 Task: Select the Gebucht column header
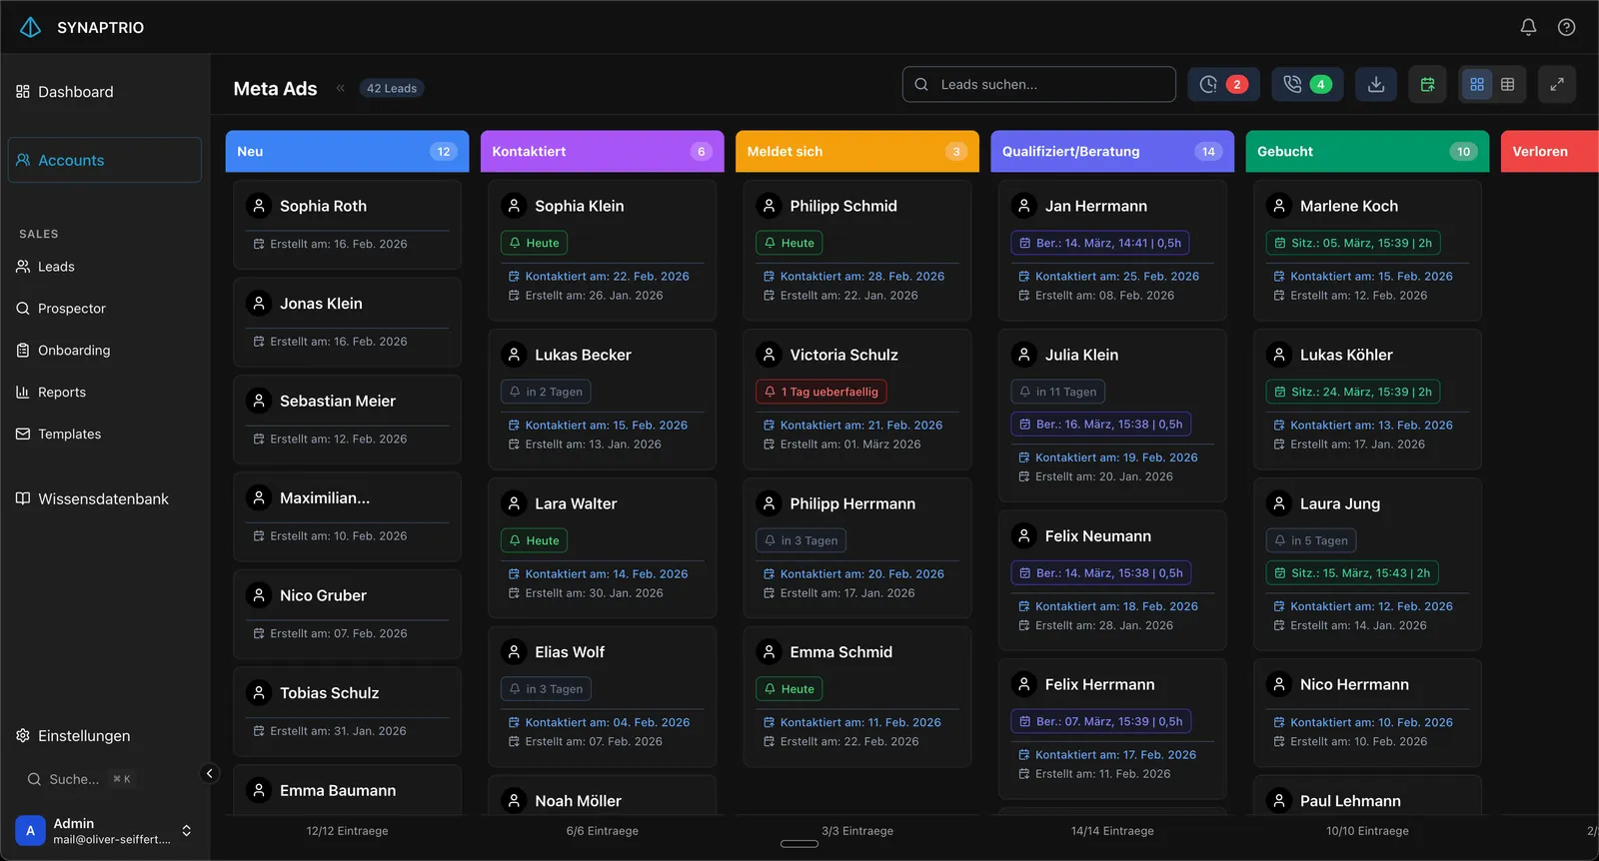pos(1367,152)
